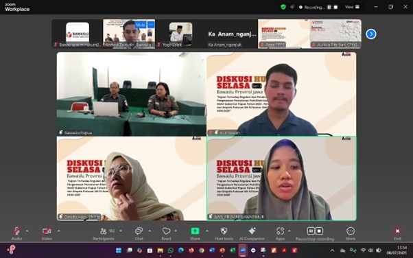Click the hijab-wearing woman with glasses tile

tap(132, 178)
